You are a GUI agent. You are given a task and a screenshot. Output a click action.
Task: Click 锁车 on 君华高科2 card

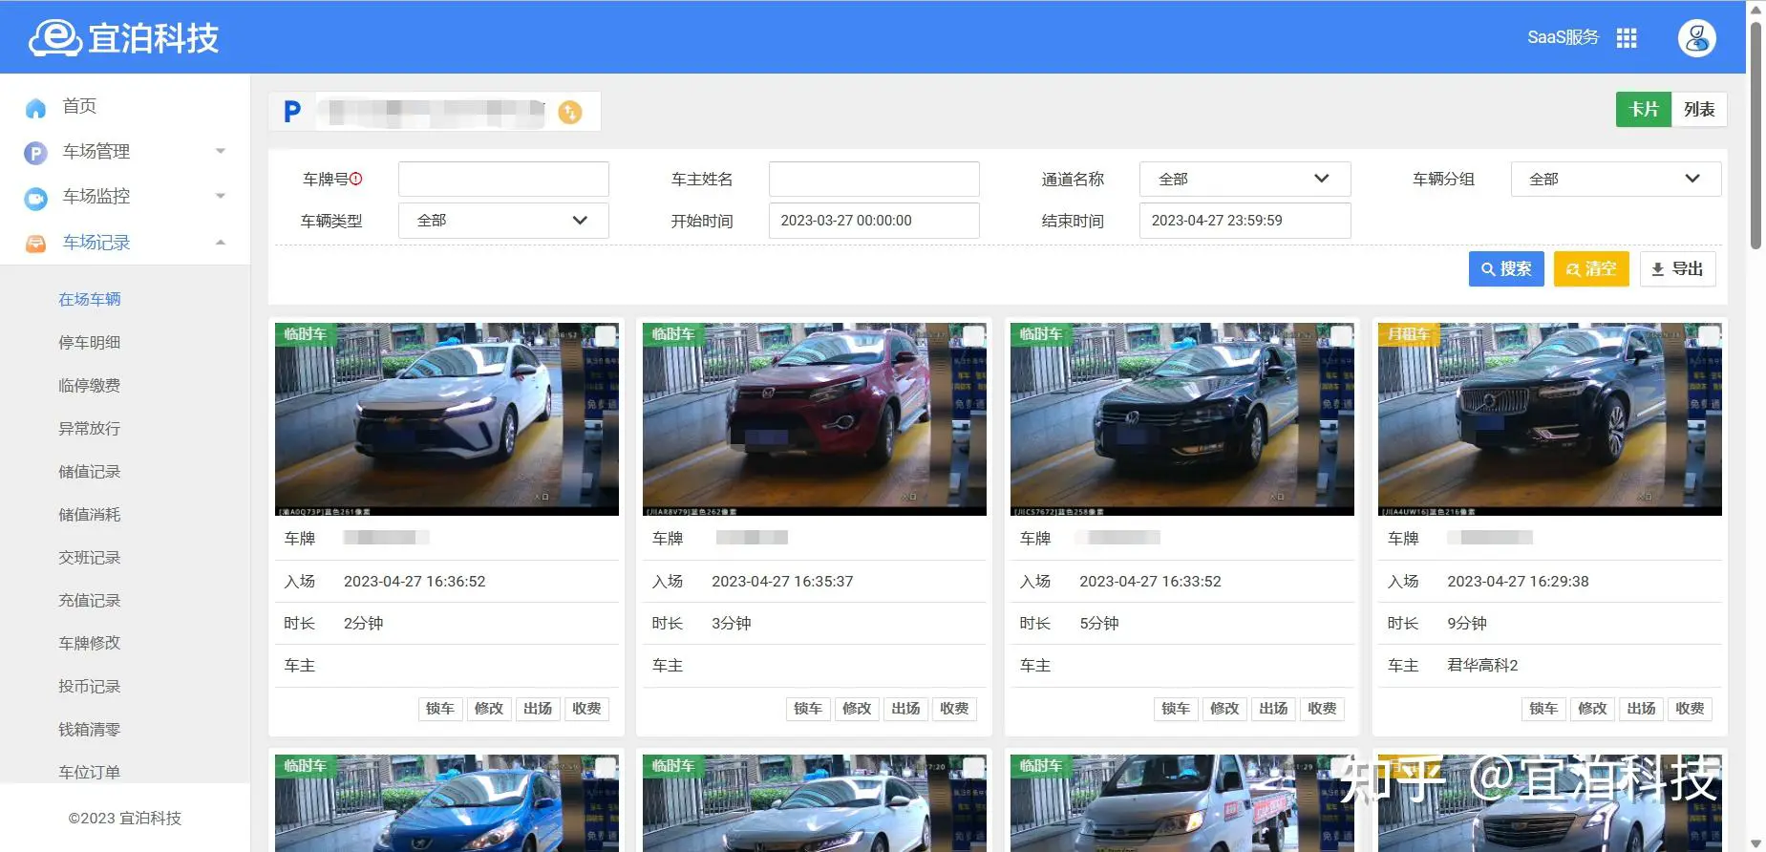[1543, 709]
